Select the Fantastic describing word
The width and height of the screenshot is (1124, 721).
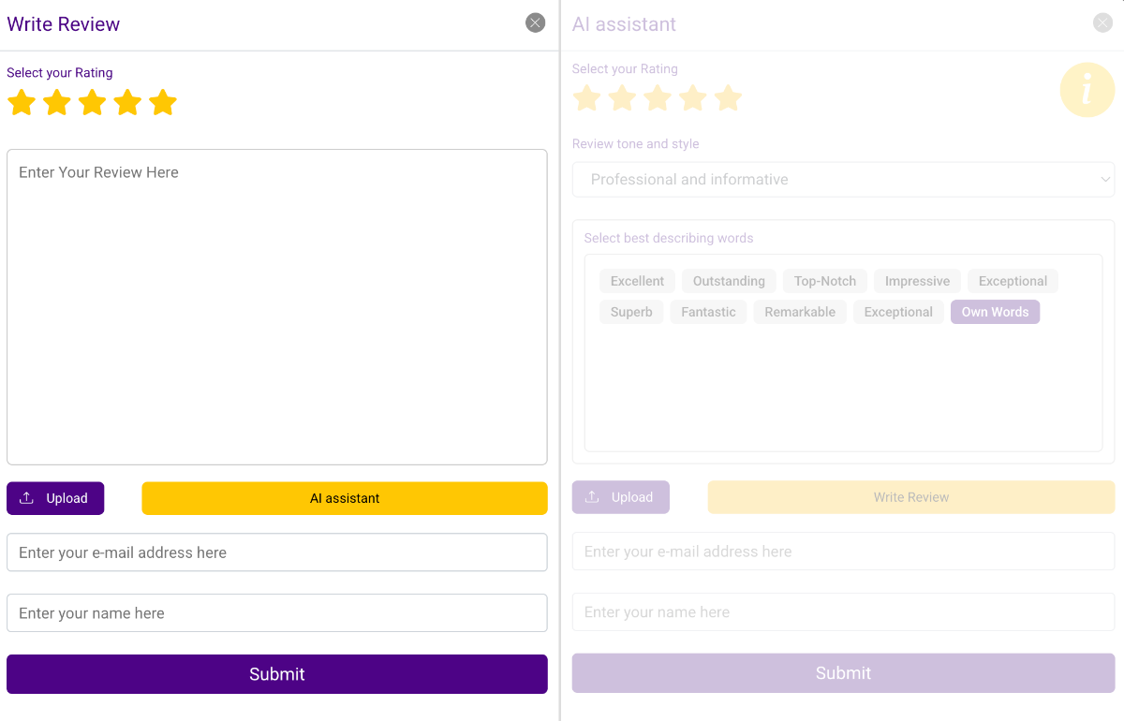click(708, 312)
